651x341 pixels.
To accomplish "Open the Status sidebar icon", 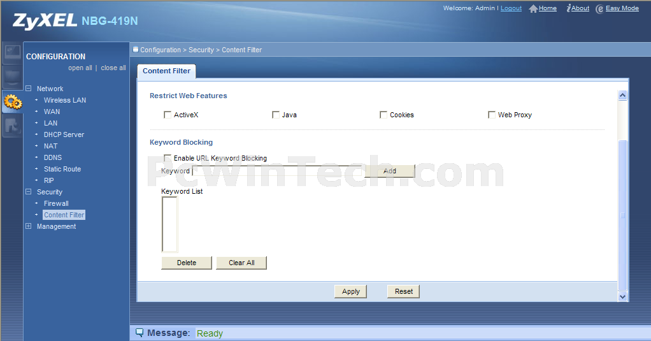I will 12,53.
